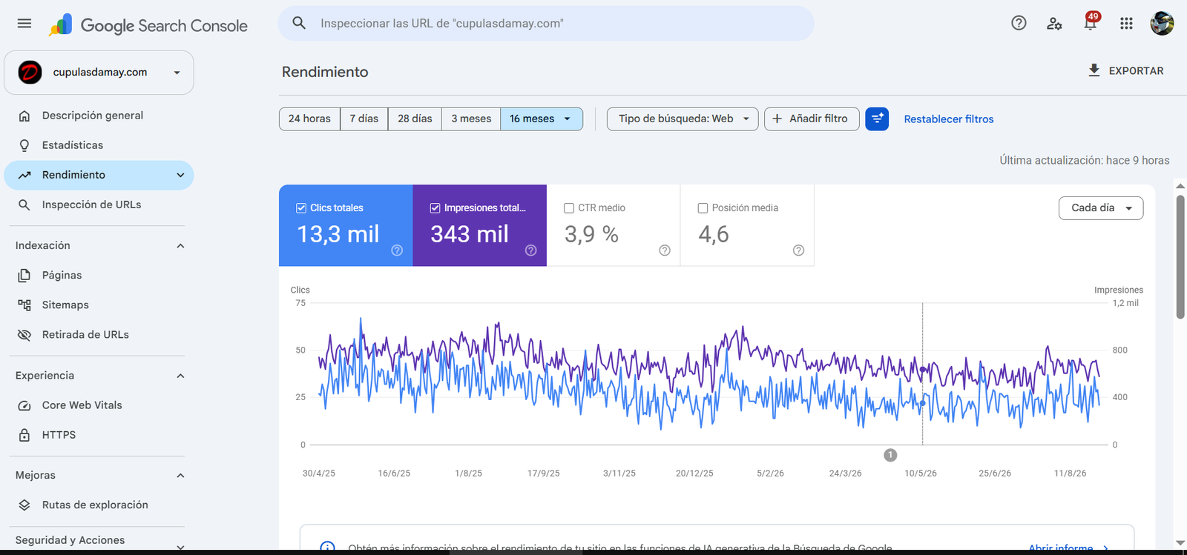Open the help question mark icon in header

point(1019,23)
